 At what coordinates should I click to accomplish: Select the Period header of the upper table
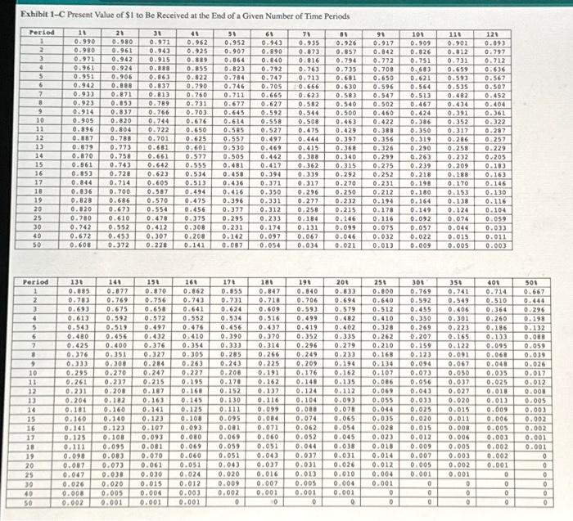click(x=42, y=32)
